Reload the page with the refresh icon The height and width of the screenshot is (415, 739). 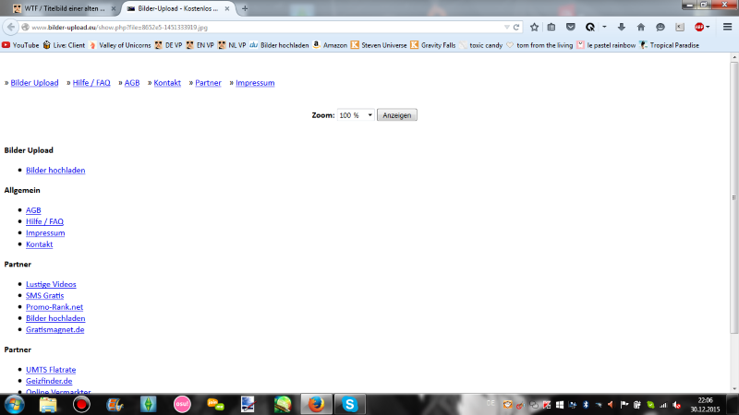point(518,27)
